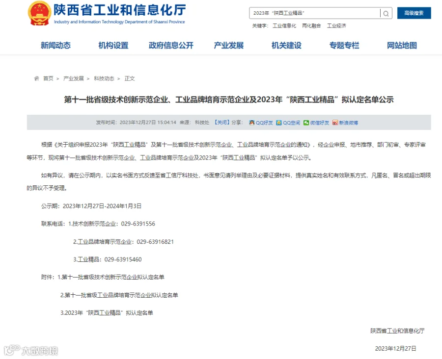Image resolution: width=442 pixels, height=359 pixels.
Task: Open attachment 3 陕西工业精品拟认定名单
Action: pyautogui.click(x=107, y=313)
